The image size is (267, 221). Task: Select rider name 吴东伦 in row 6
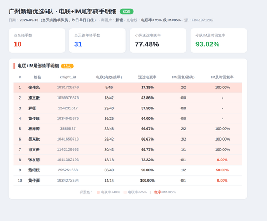pyautogui.click(x=34, y=139)
